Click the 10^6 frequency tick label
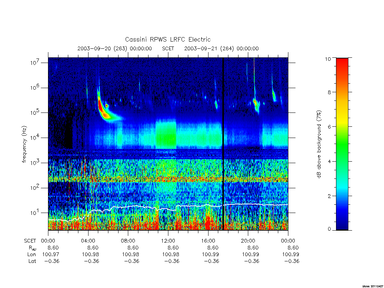This screenshot has width=384, height=288. point(35,88)
